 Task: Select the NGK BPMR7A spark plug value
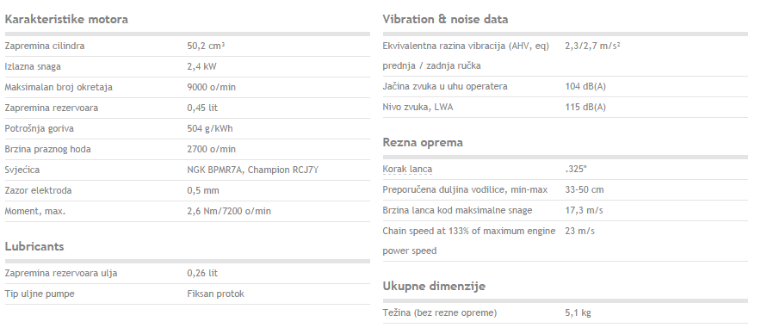(x=253, y=170)
